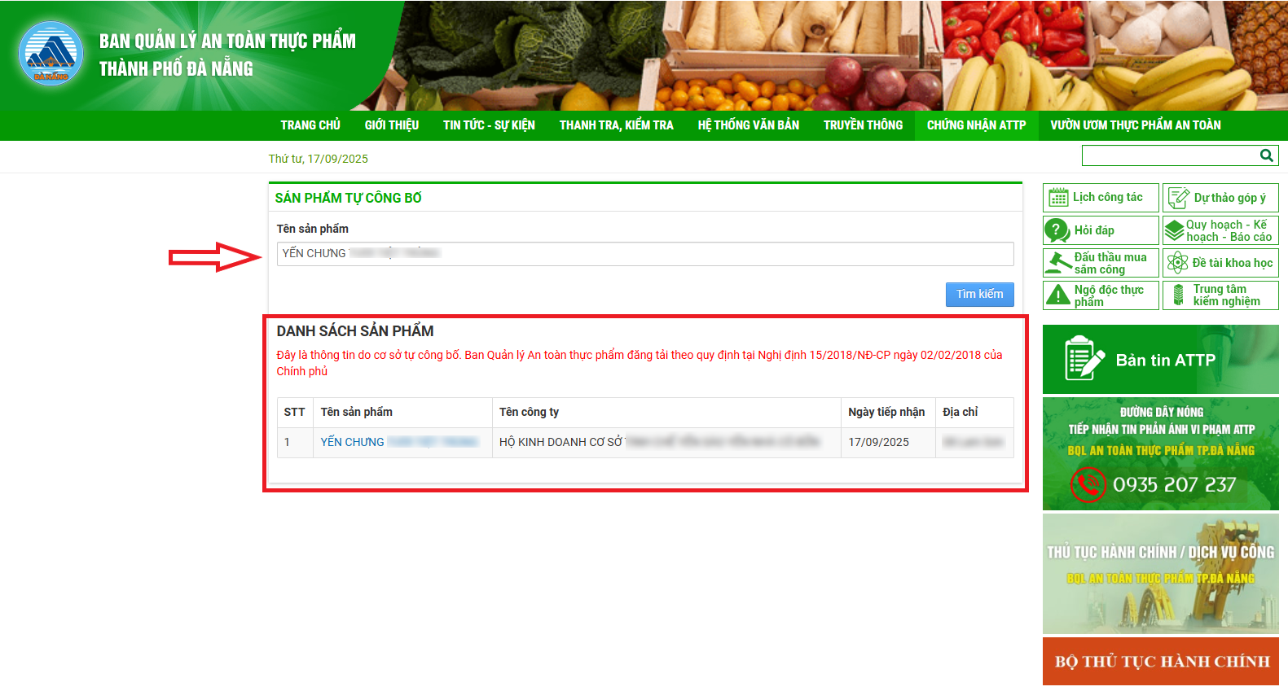Select the CHỨNG NHẬN ATTP menu tab
The height and width of the screenshot is (691, 1288).
tap(976, 125)
